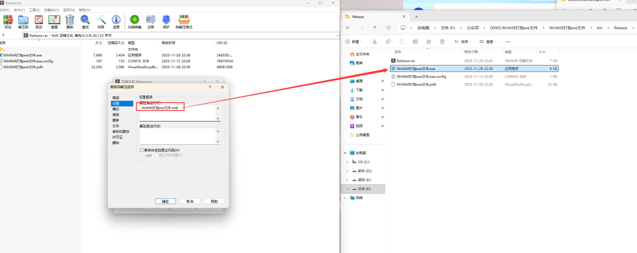This screenshot has width=637, height=253.
Task: Select the 许可证 page in SFX options list
Action: 117,137
